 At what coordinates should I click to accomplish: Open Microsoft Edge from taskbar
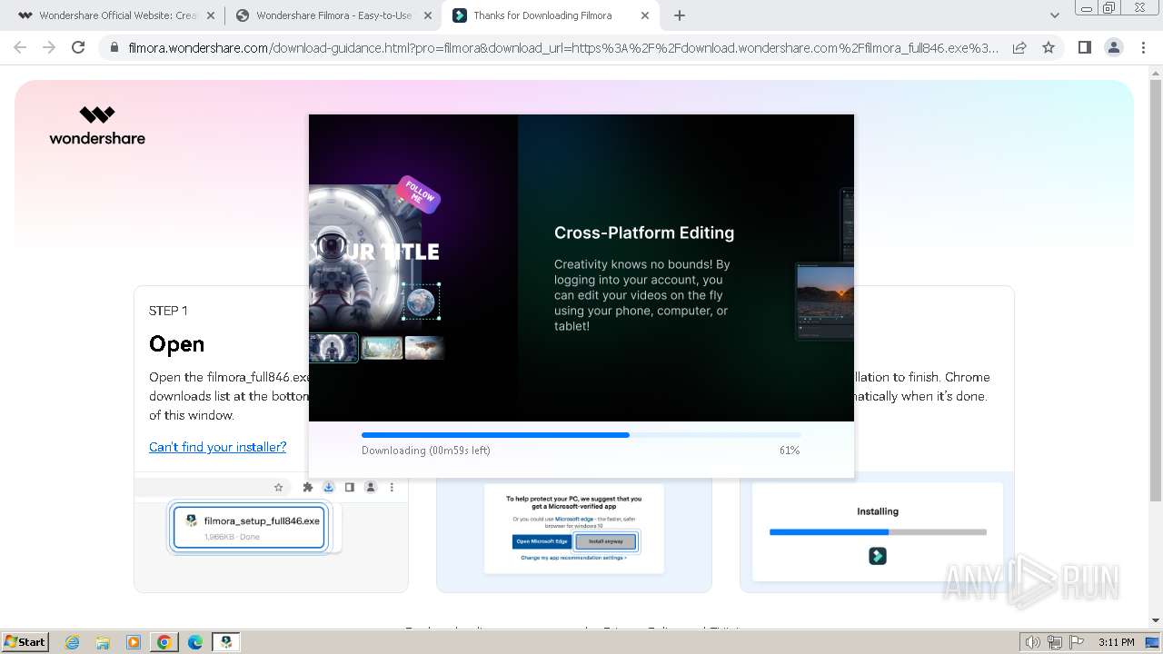[x=195, y=642]
